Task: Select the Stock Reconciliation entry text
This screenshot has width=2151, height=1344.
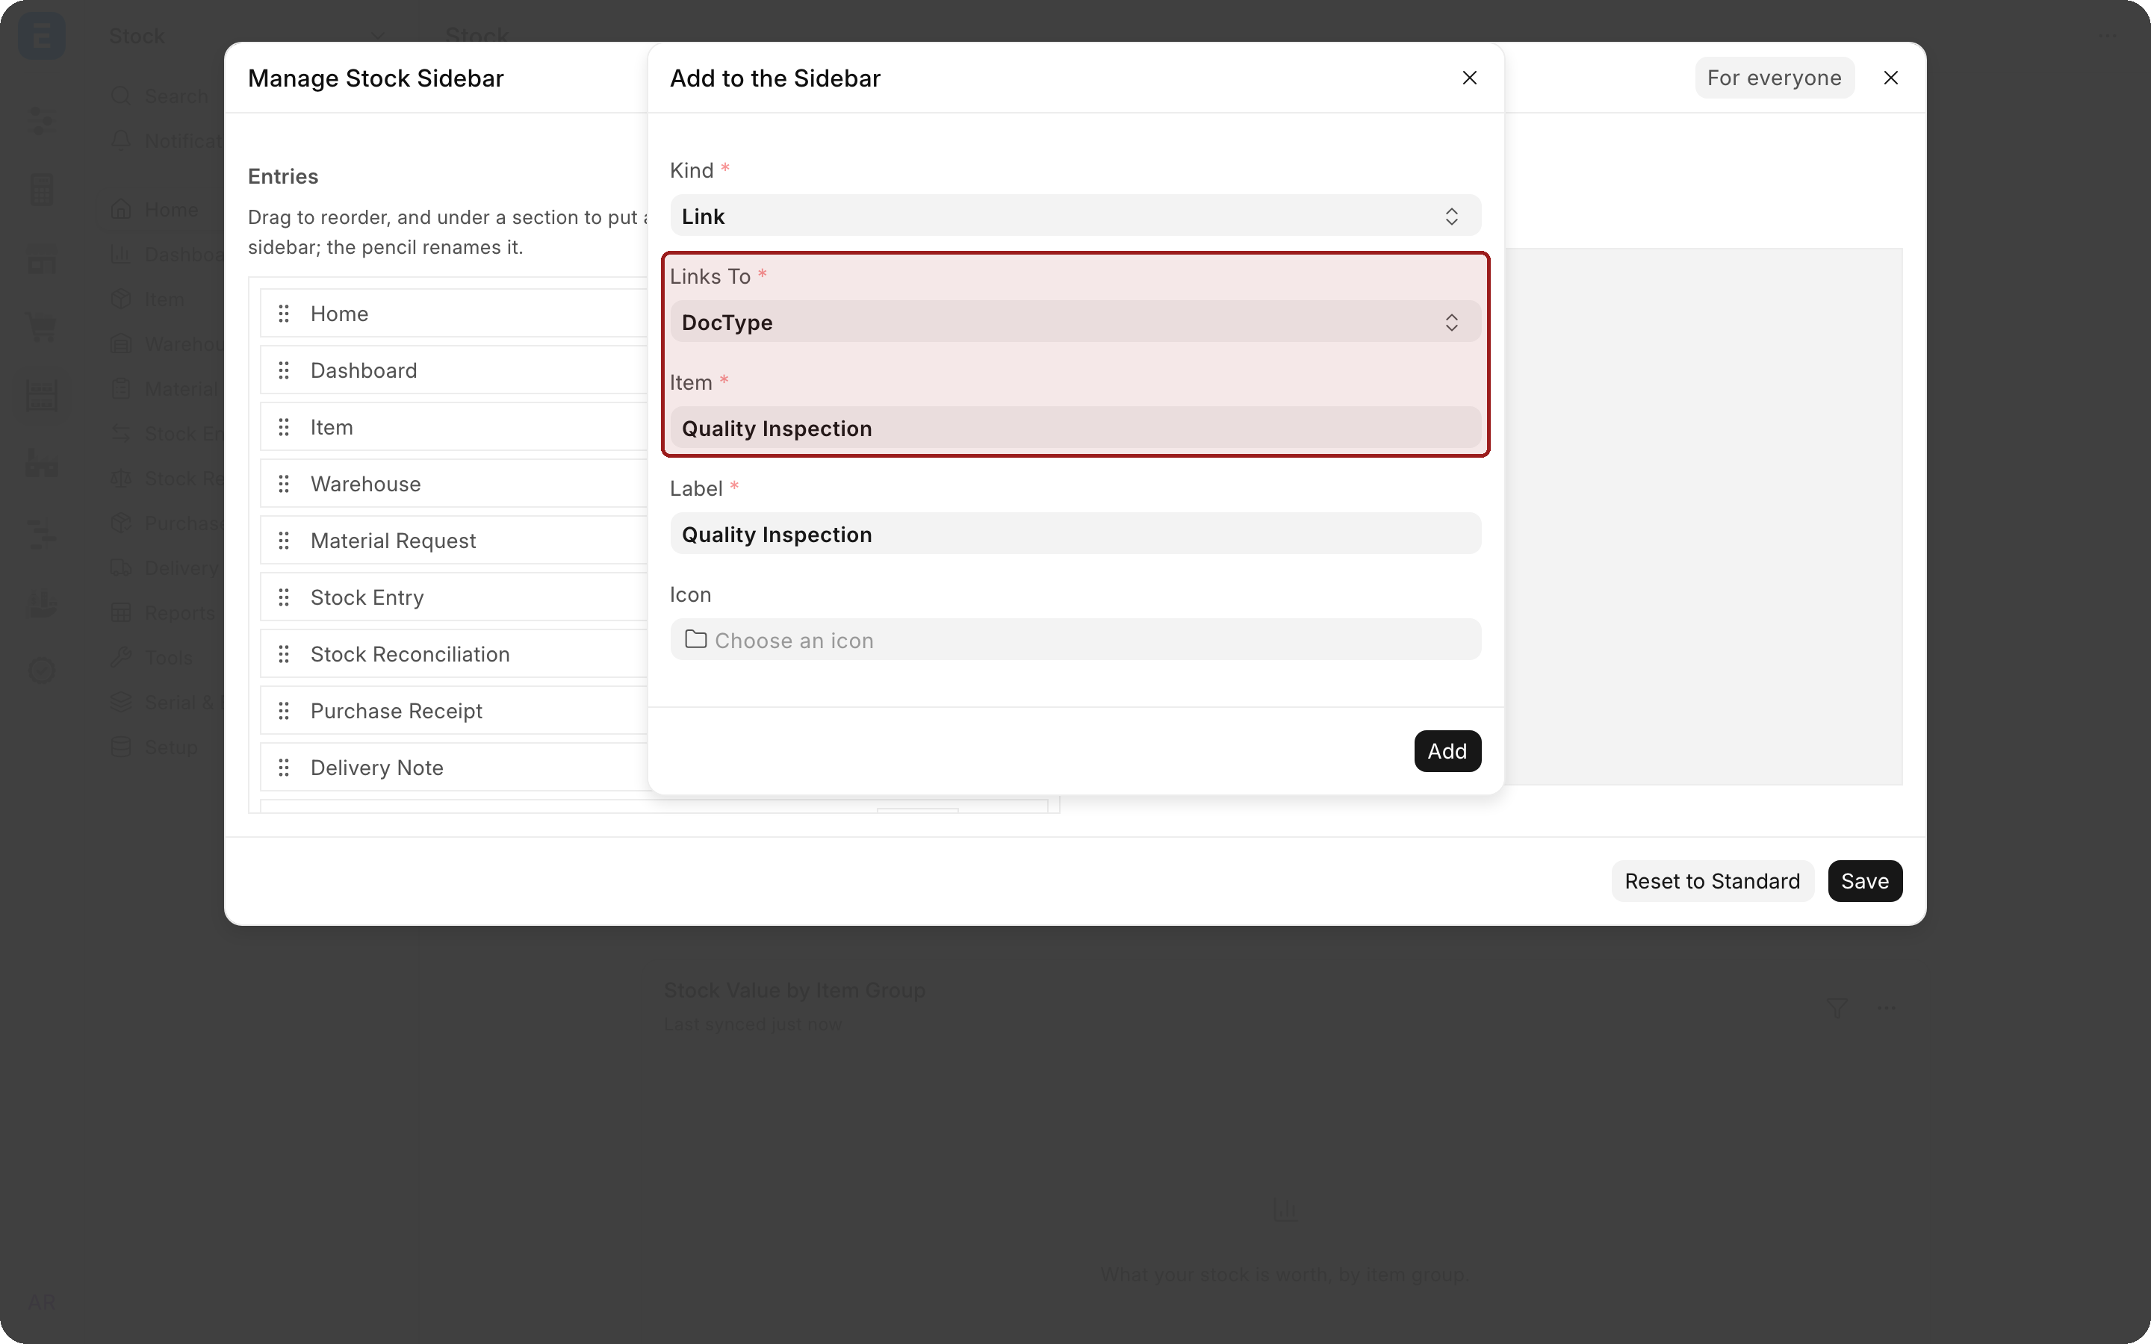Action: (410, 654)
